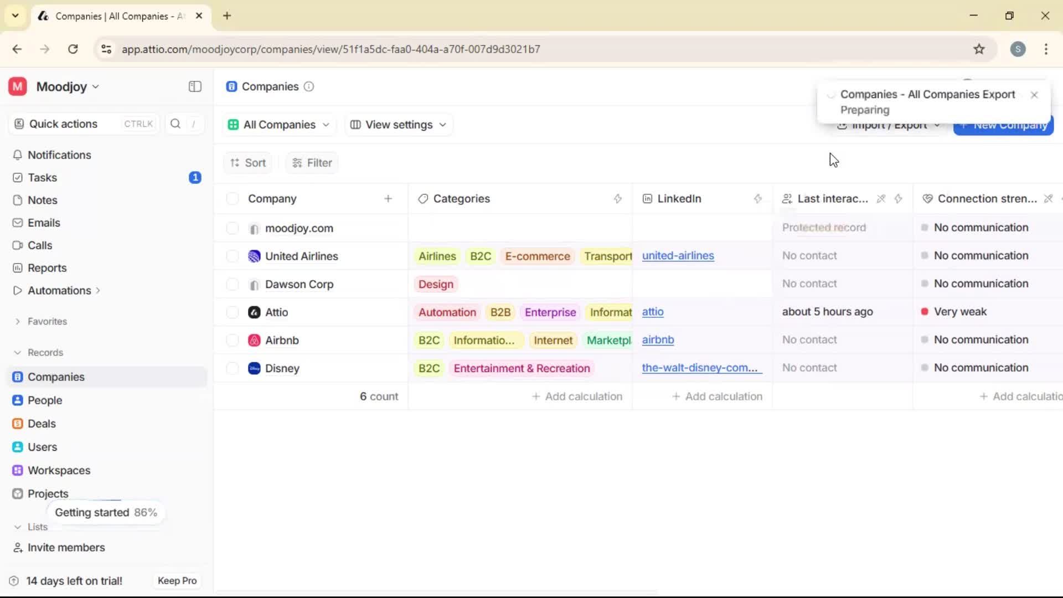Viewport: 1063px width, 598px height.
Task: Expand the Automations submenu
Action: [x=98, y=290]
